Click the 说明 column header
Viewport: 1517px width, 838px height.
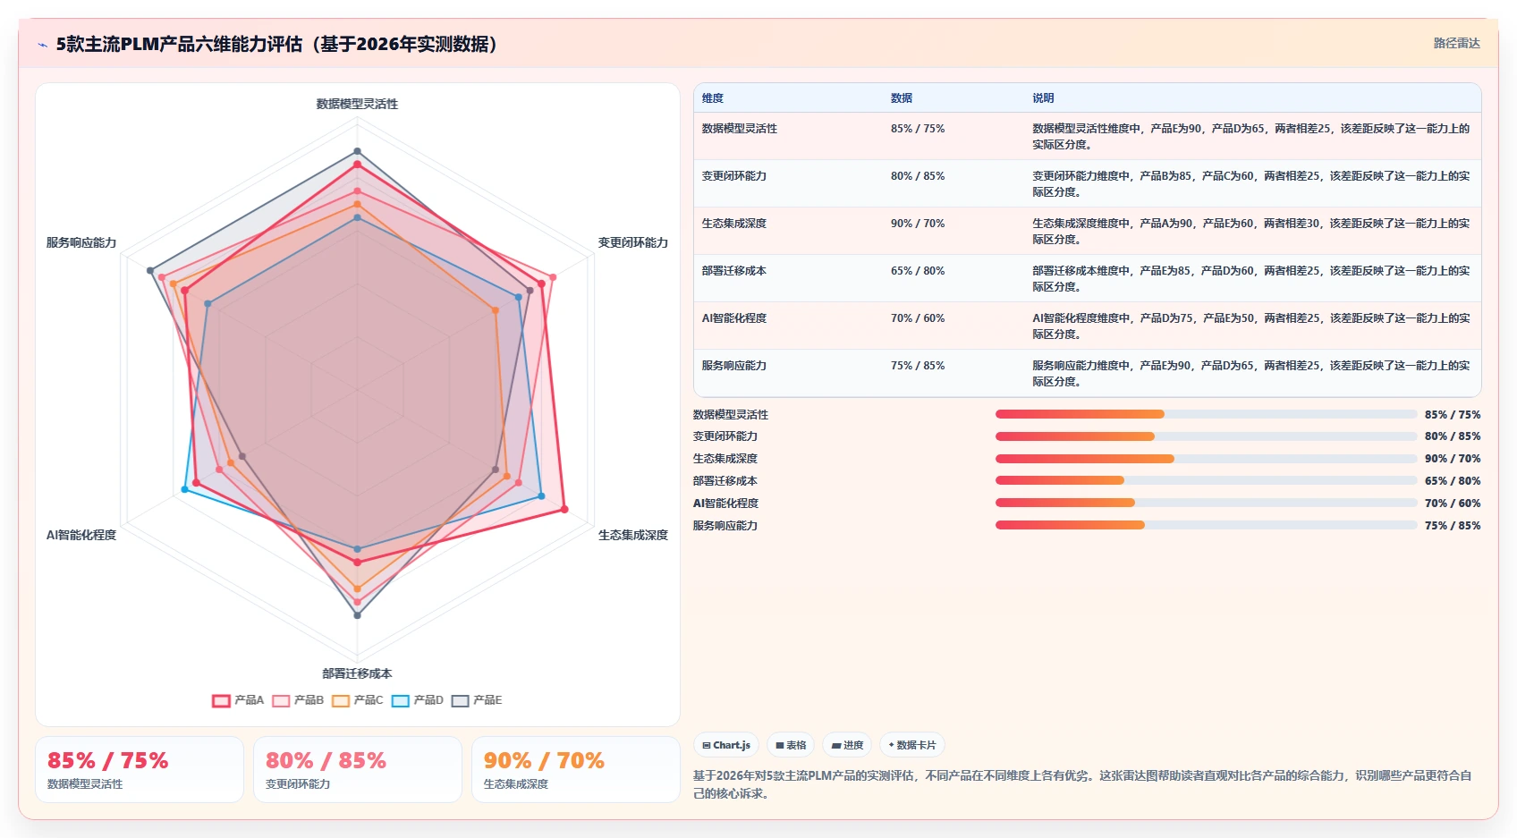tap(1043, 98)
